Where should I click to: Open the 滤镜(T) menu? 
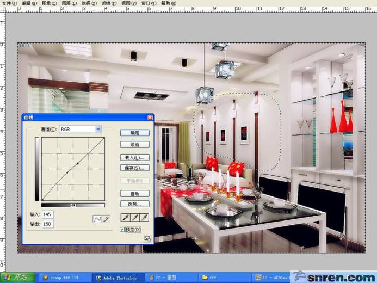(x=109, y=3)
